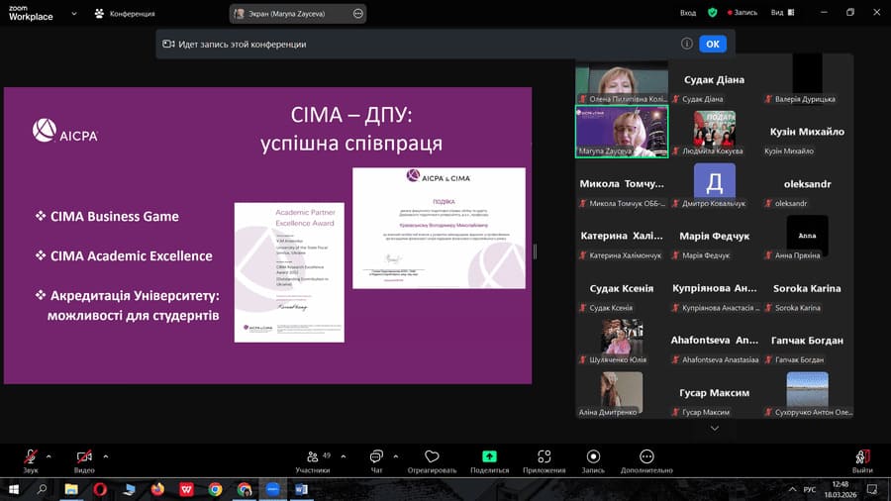Viewport: 891px width, 501px height.
Task: Expand arrow next to Участники
Action: coord(344,456)
